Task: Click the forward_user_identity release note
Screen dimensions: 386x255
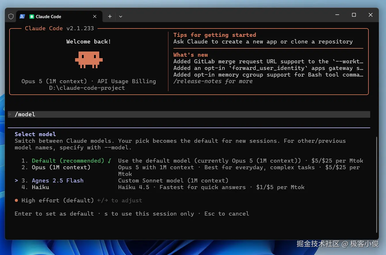Action: 268,68
